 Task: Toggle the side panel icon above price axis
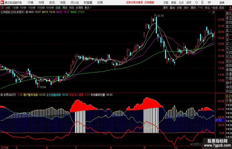point(213,12)
